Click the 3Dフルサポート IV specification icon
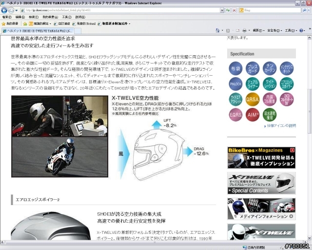The image size is (312, 250). [287, 99]
